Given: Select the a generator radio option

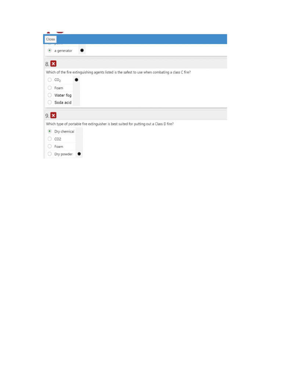Looking at the screenshot, I should pos(50,50).
